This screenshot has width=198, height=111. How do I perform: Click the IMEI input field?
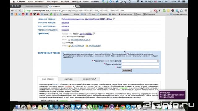point(140,67)
